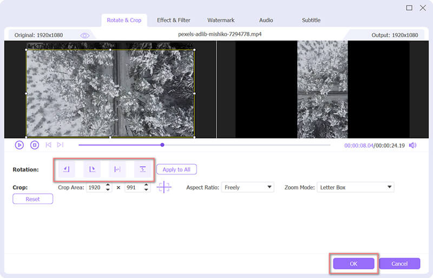Flip the video vertically
This screenshot has height=278, width=433.
click(x=142, y=169)
